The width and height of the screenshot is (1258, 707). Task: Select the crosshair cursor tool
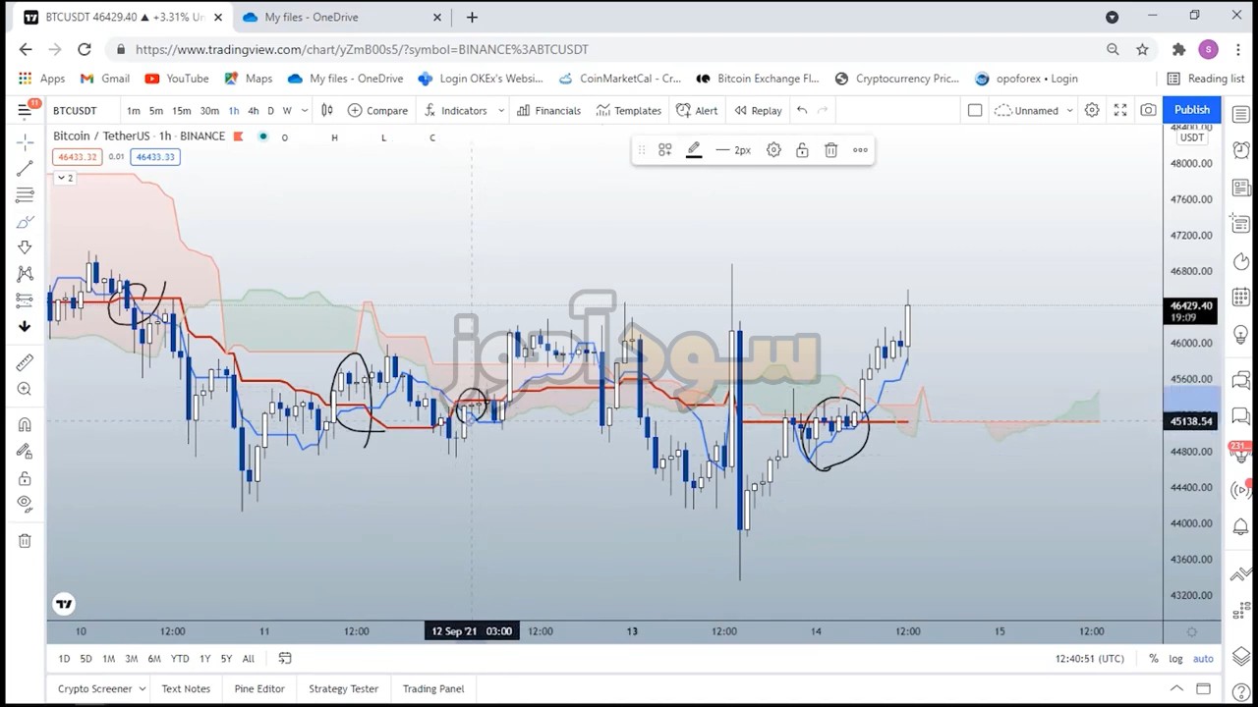[x=25, y=142]
